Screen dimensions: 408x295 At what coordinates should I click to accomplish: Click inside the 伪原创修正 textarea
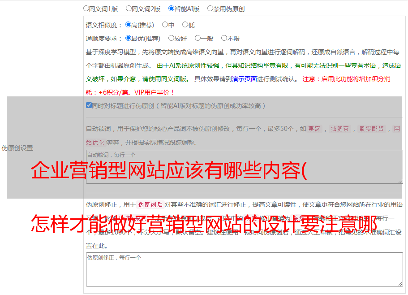click(x=245, y=269)
